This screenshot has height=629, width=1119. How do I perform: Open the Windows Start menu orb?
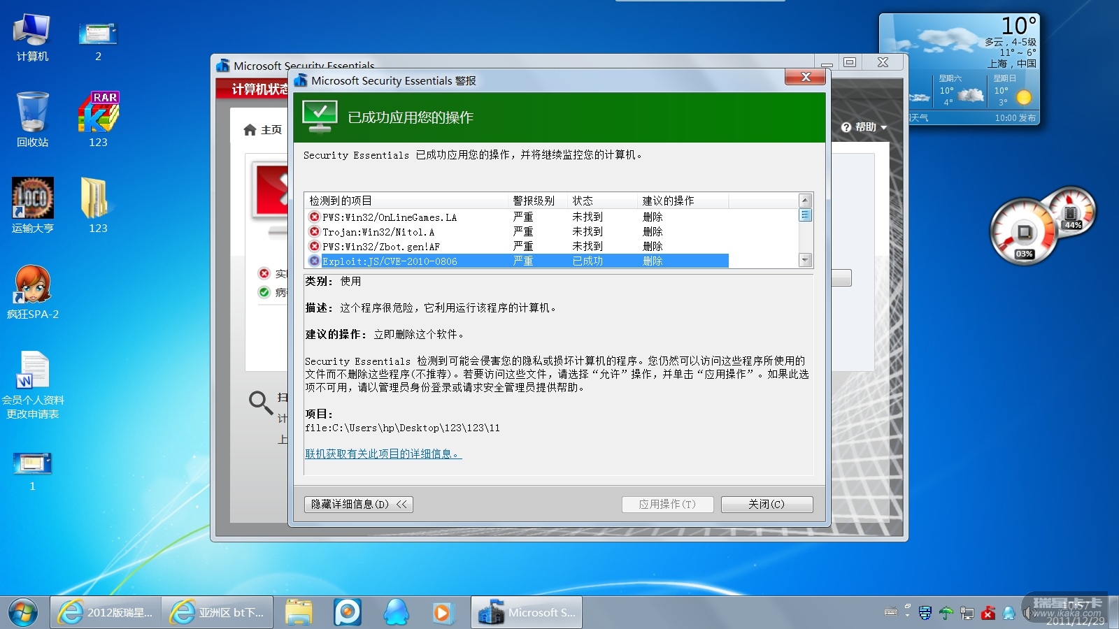pos(23,613)
